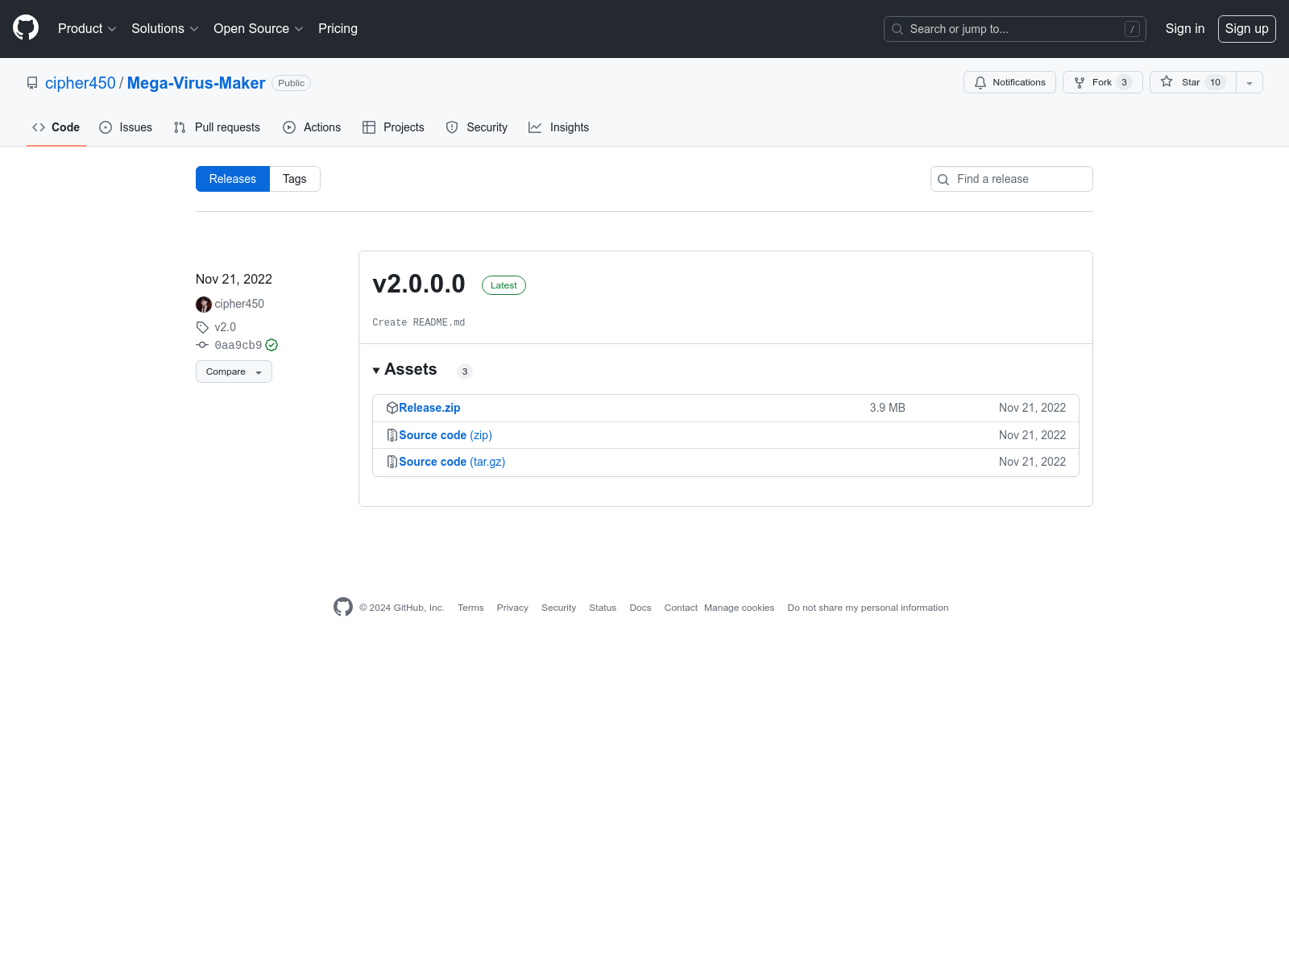This screenshot has width=1289, height=967.
Task: Switch to the Issues tab
Action: click(x=126, y=127)
